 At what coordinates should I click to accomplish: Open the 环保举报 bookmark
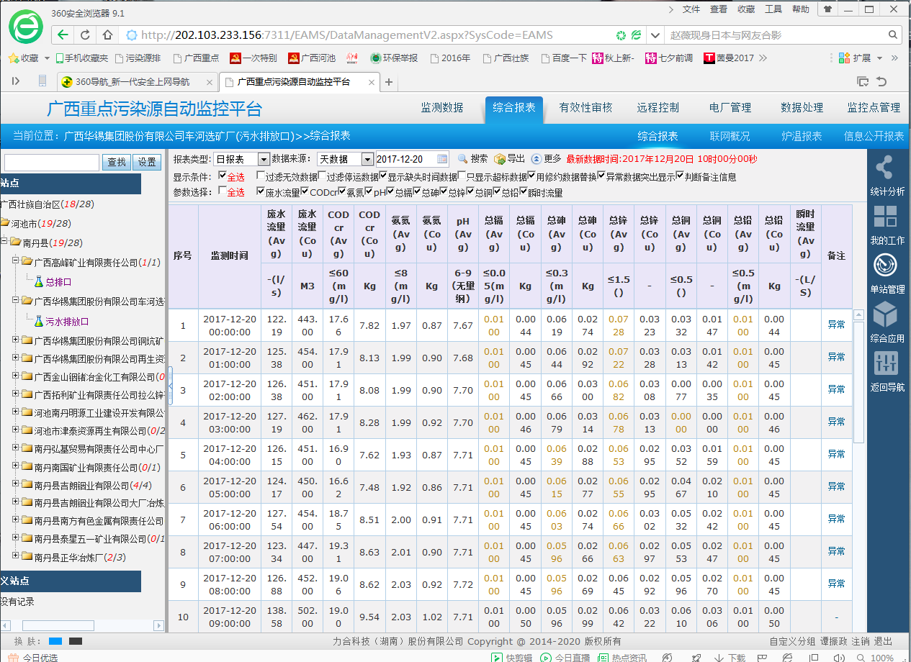click(x=393, y=58)
